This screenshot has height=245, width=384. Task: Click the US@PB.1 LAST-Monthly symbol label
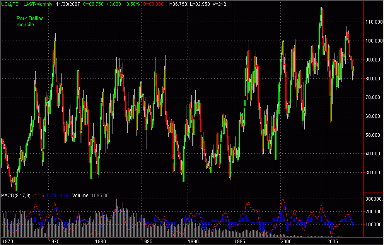tap(26, 4)
